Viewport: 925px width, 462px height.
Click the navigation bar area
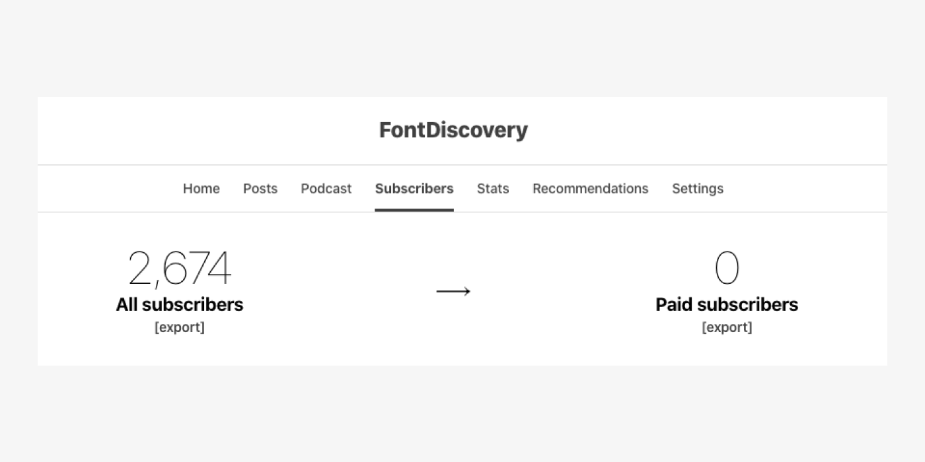pyautogui.click(x=453, y=188)
